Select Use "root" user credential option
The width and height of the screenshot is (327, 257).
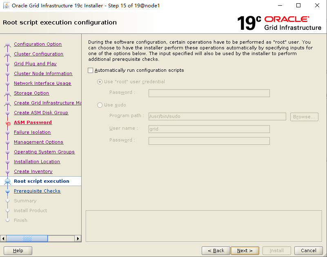(x=100, y=82)
